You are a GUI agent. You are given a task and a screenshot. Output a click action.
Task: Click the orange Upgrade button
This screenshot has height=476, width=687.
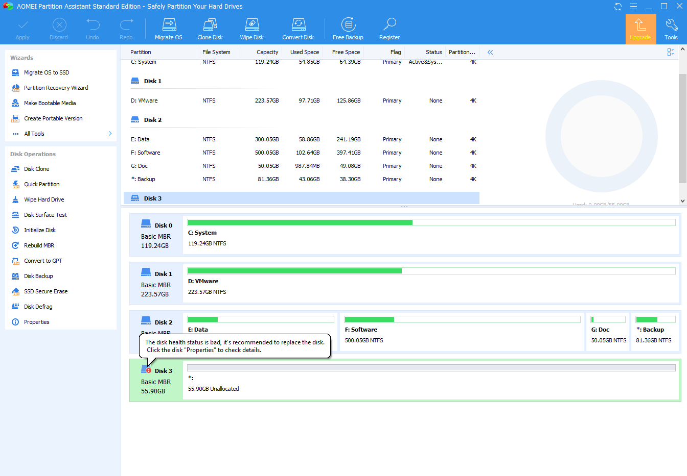coord(640,29)
